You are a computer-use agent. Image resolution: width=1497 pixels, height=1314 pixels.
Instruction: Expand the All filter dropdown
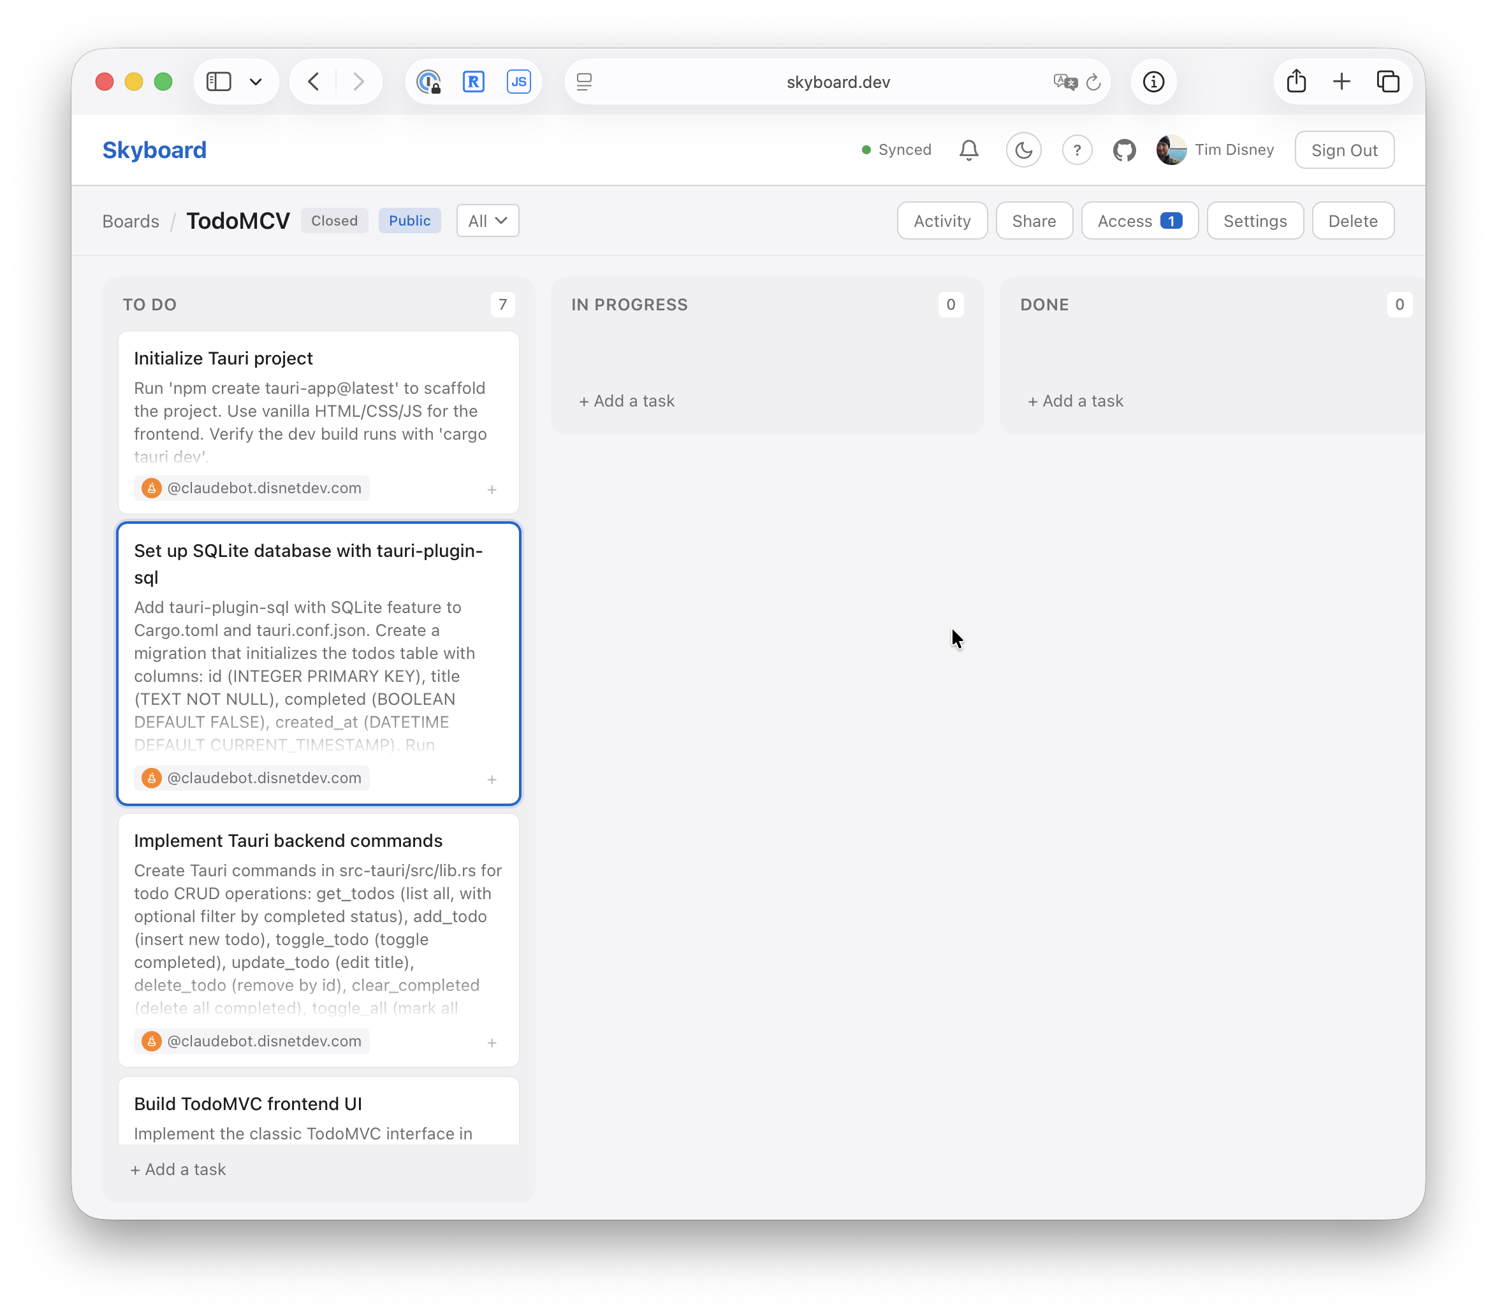coord(487,220)
